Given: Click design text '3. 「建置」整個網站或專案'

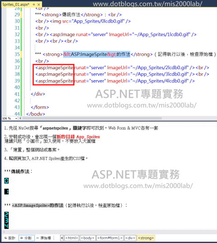Looking at the screenshot, I should point(32,150).
